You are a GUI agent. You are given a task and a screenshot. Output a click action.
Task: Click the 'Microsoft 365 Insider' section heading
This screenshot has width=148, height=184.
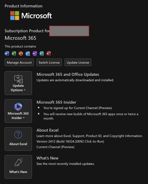point(56,102)
